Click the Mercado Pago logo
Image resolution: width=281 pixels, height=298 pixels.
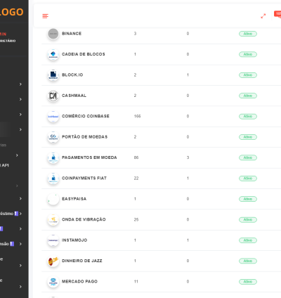coord(53,282)
